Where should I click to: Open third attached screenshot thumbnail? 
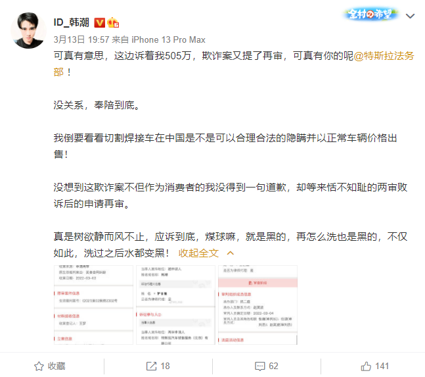257,305
